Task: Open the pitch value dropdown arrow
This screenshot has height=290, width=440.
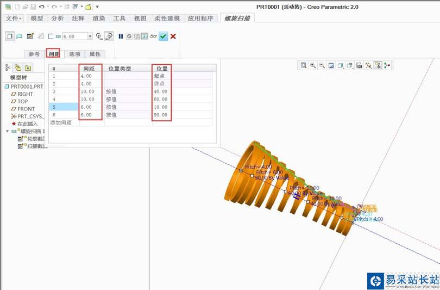Action: [x=90, y=36]
